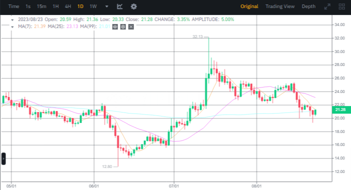Click the 06/01 date axis label
Screen dimensions: 351x190
click(94, 186)
